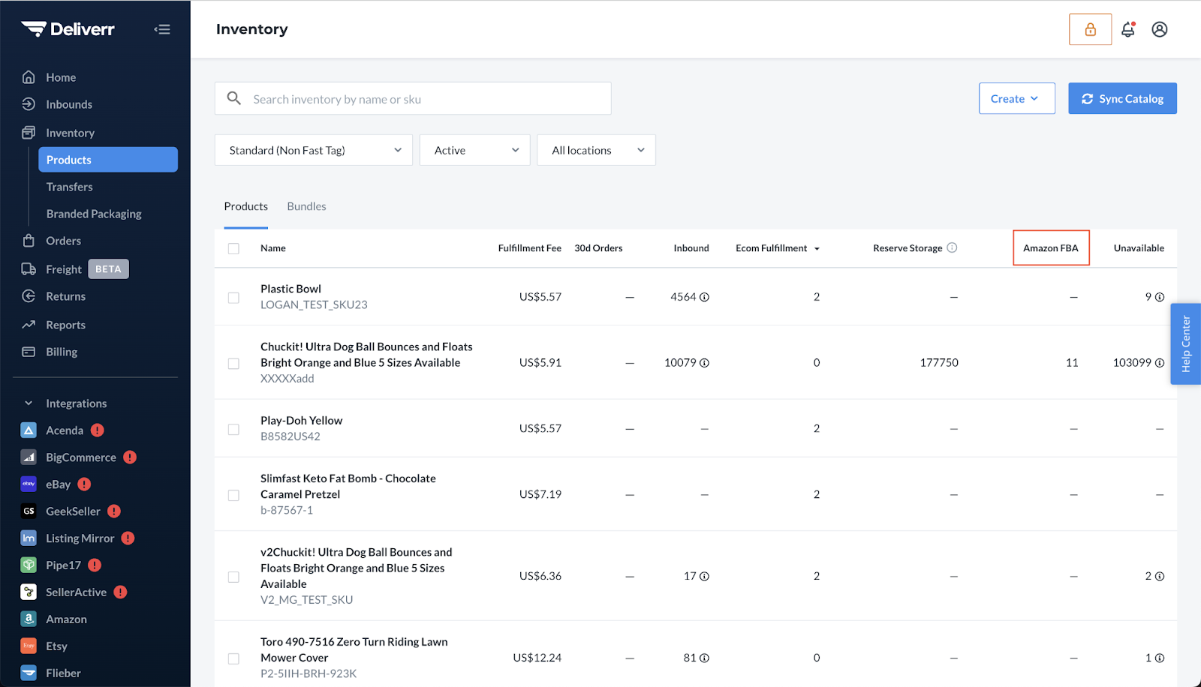Click the Sync Catalog button

pyautogui.click(x=1122, y=98)
